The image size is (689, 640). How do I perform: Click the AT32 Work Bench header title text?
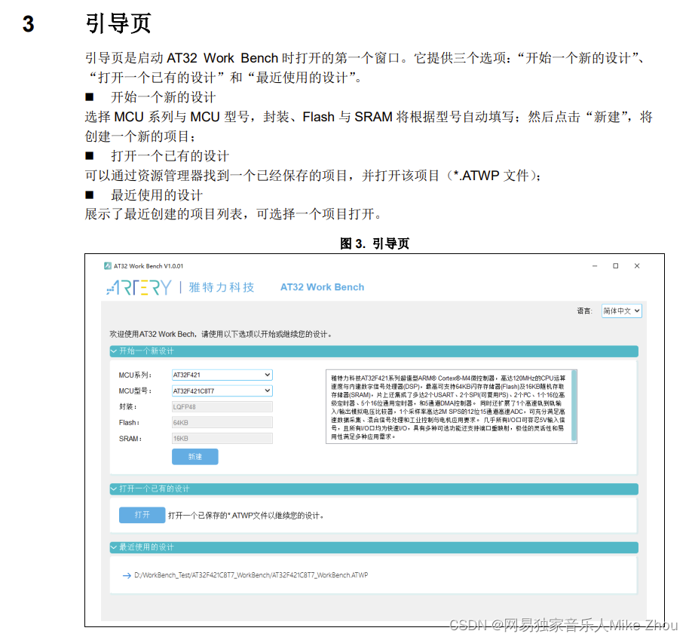pyautogui.click(x=322, y=287)
